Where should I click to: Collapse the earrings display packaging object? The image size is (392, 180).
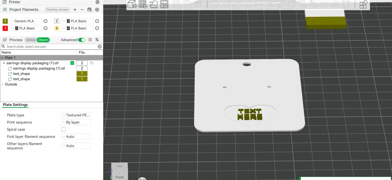click(x=4, y=63)
